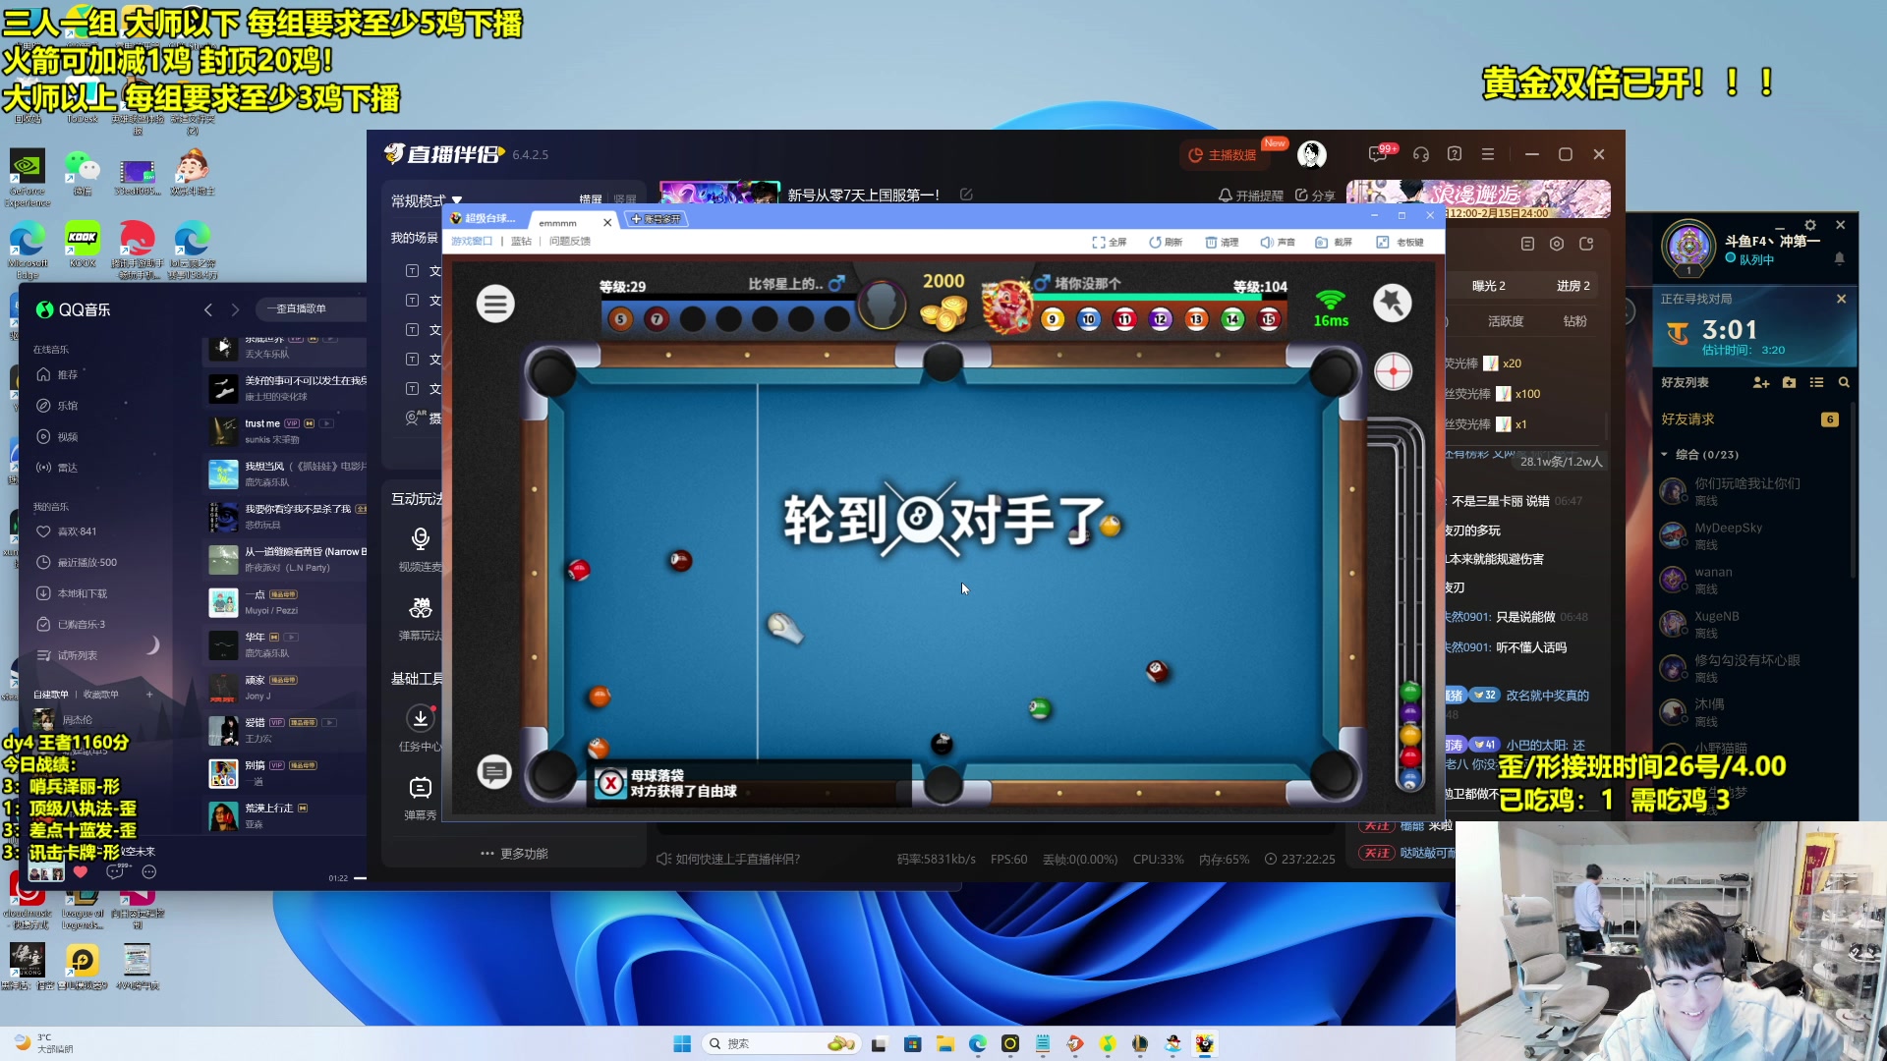Click 更多功能 more features

(514, 854)
